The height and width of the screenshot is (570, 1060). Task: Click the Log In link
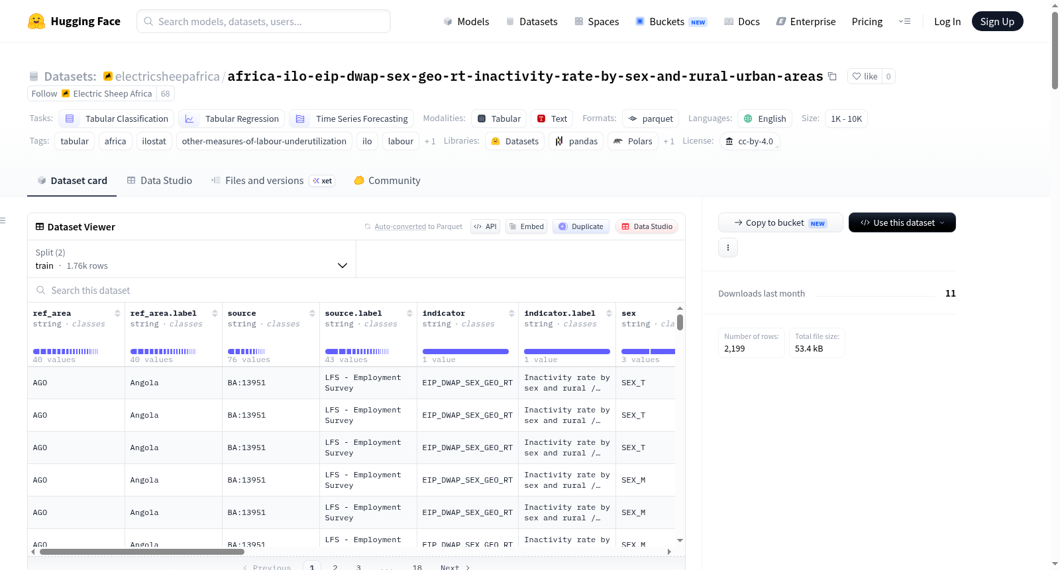[x=947, y=21]
